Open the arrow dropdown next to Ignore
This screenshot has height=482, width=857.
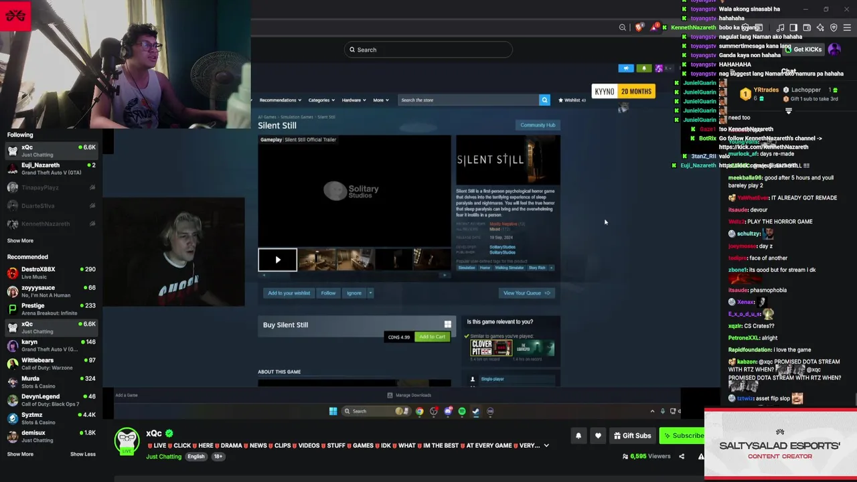370,293
